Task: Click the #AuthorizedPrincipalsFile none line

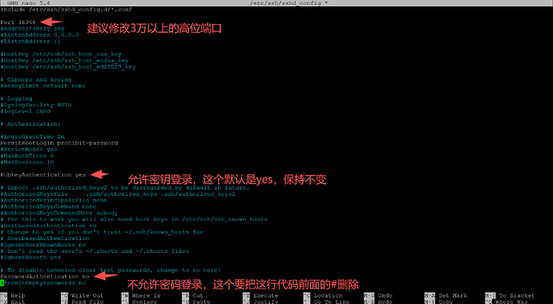Action: click(54, 200)
